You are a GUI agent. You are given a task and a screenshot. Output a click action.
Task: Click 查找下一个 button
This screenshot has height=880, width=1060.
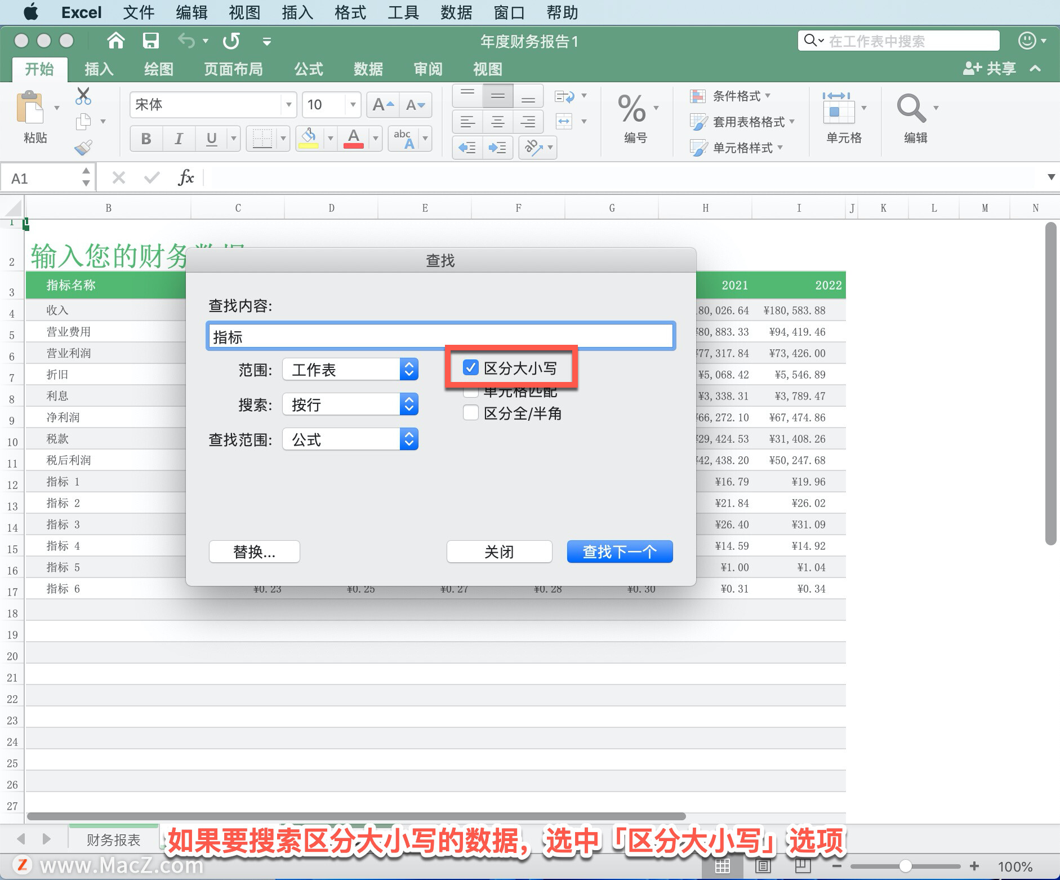pyautogui.click(x=620, y=552)
